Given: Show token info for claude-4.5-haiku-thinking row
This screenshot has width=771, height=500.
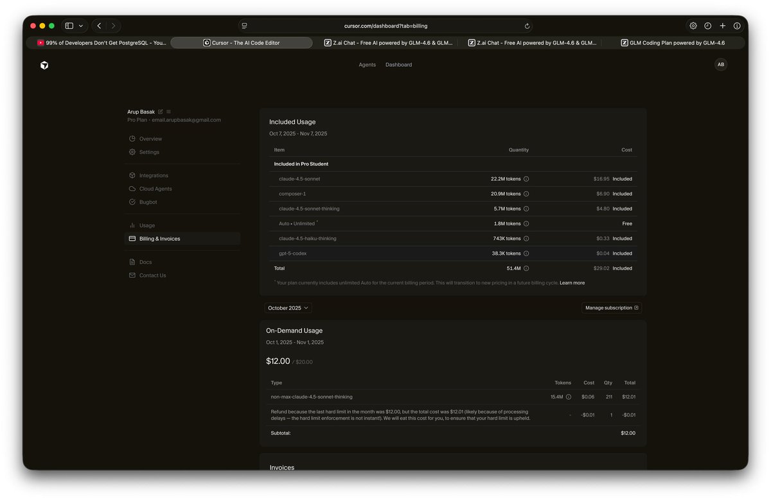Looking at the screenshot, I should click(526, 239).
